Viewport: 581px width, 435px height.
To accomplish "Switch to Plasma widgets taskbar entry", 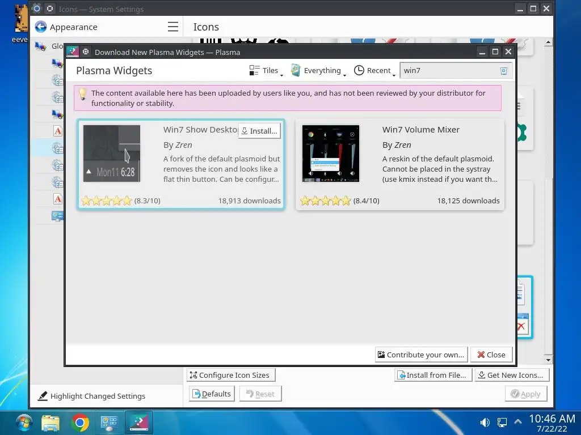I will [139, 423].
